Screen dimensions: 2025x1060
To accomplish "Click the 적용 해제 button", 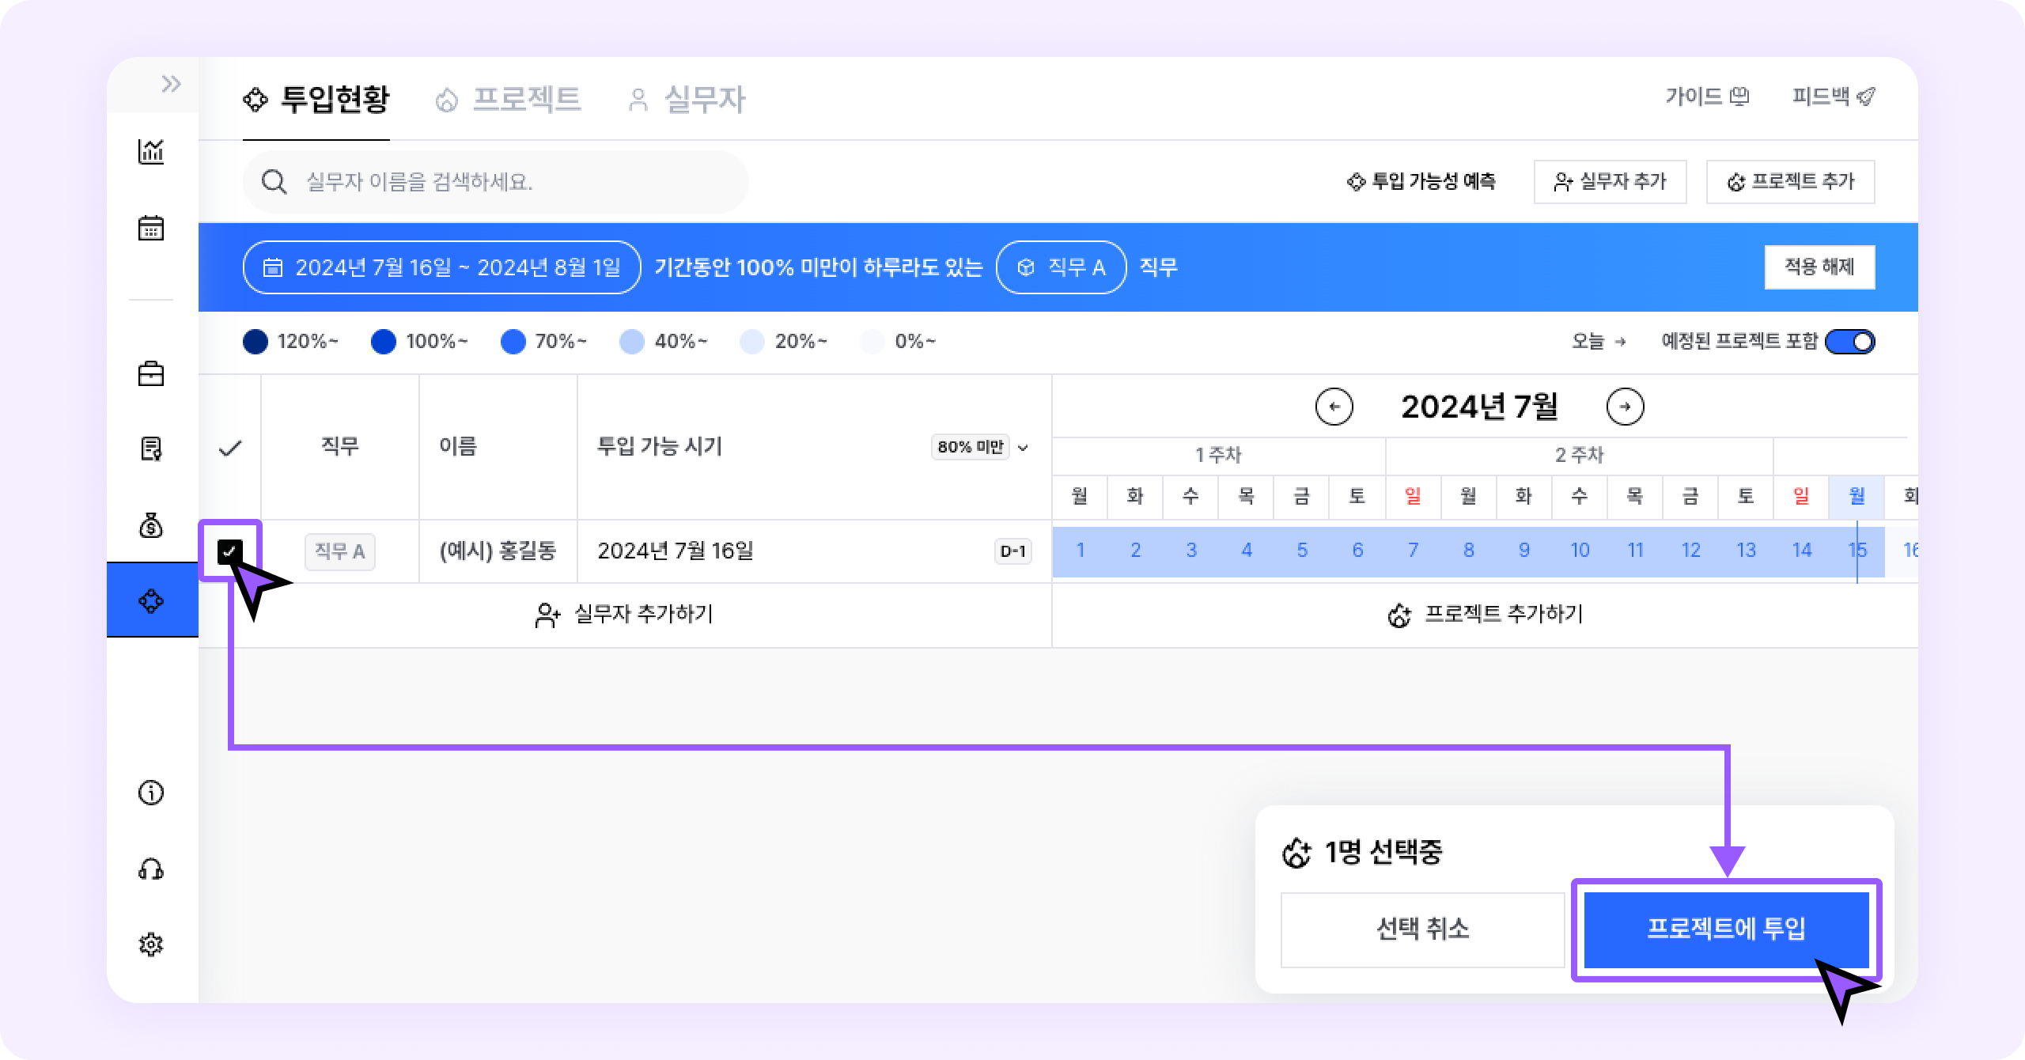I will pyautogui.click(x=1819, y=267).
